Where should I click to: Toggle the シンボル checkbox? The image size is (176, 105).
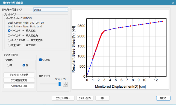pos(40,60)
